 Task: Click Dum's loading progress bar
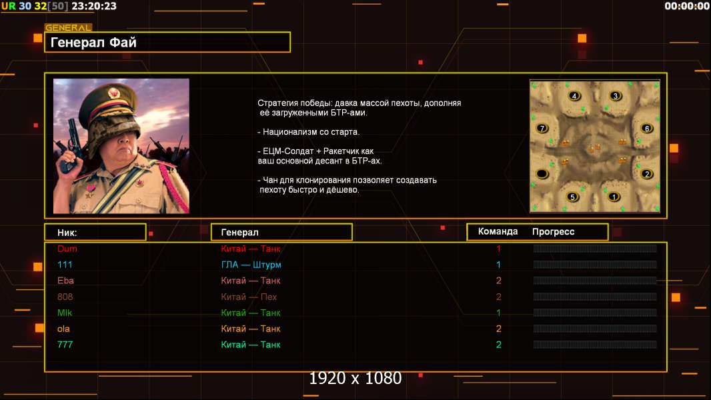(x=595, y=248)
